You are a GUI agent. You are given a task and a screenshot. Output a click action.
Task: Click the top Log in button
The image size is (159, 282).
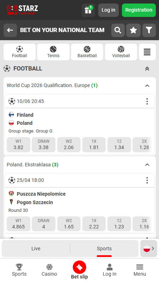pos(108,10)
